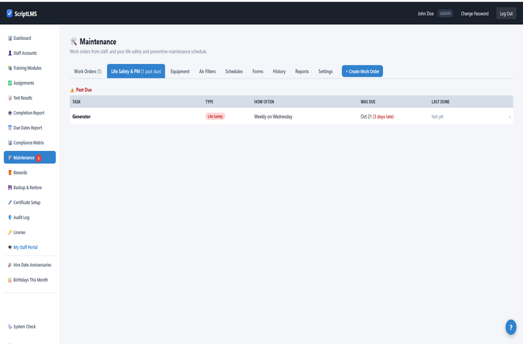Click the Change Password link
This screenshot has width=523, height=344.
(475, 14)
